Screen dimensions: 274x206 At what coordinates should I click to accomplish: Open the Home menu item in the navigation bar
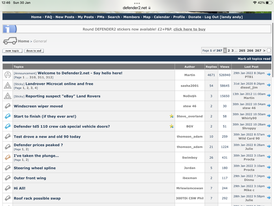(x=36, y=17)
